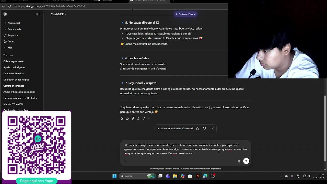Collapse the 'Tus chats' section header
This screenshot has width=327, height=184.
tap(8, 55)
